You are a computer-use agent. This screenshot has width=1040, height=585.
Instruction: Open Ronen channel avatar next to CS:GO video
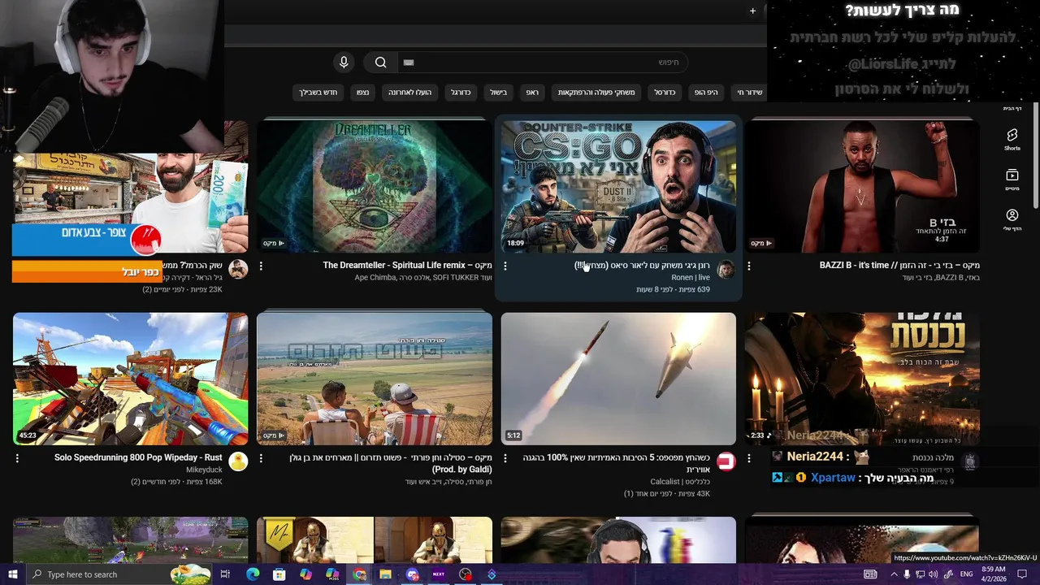tap(726, 271)
